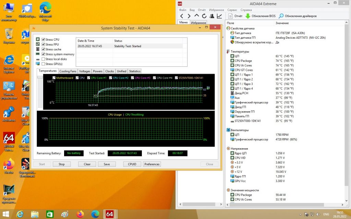The width and height of the screenshot is (351, 219).
Task: Open the Сервис menu
Action: point(232,10)
